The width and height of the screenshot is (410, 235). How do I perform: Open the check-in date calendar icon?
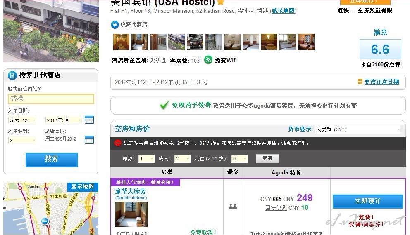89,120
